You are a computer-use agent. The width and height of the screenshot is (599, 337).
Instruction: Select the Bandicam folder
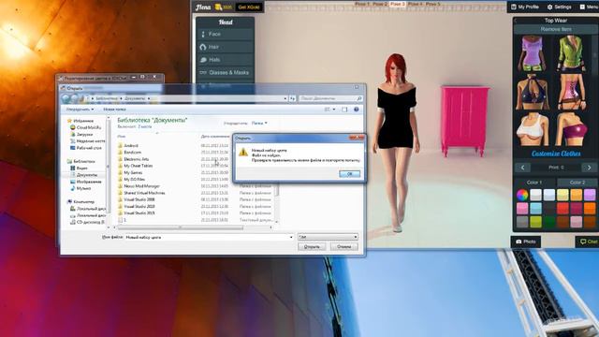(x=132, y=152)
